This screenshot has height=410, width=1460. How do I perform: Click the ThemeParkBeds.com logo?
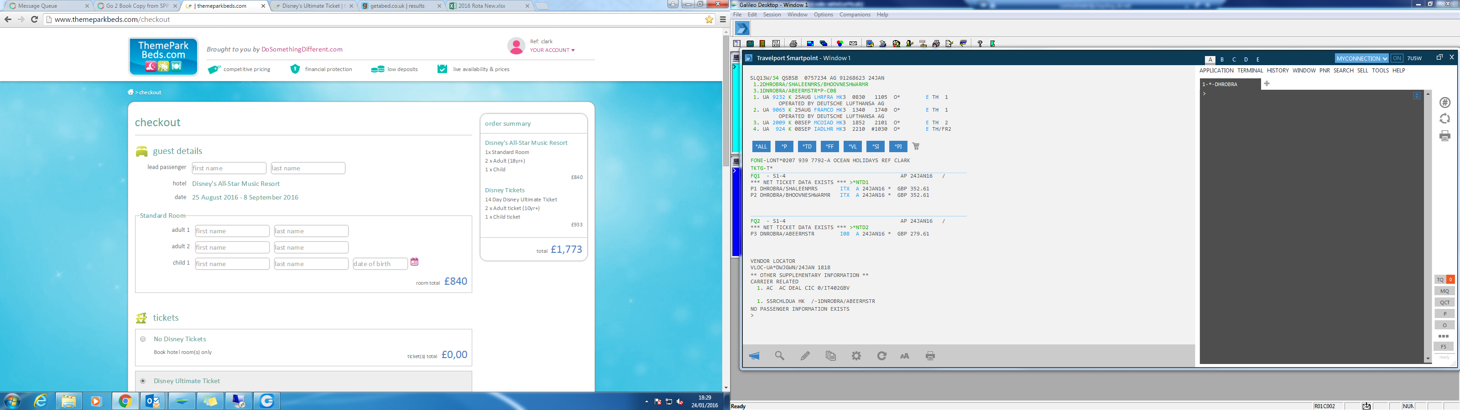coord(163,56)
